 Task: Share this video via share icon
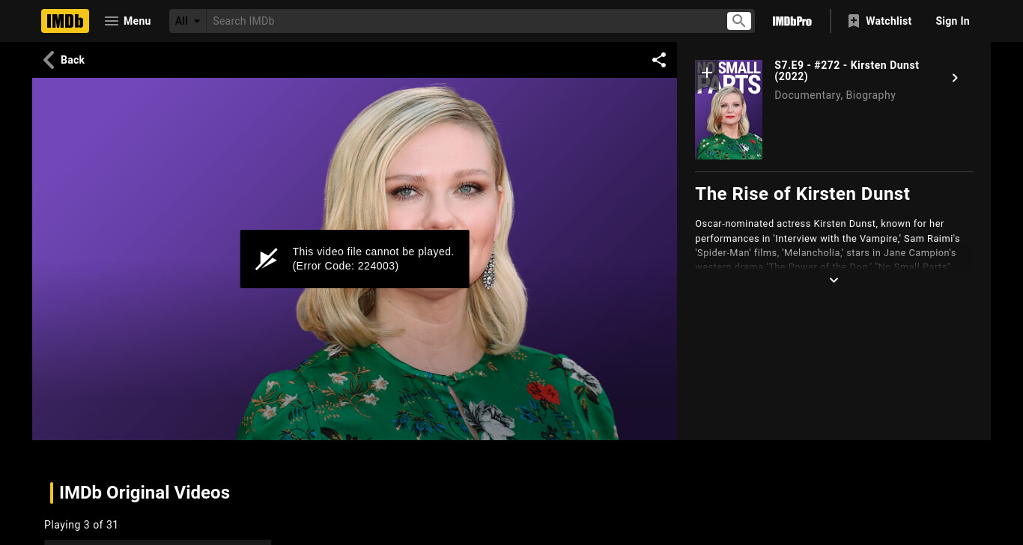point(659,60)
